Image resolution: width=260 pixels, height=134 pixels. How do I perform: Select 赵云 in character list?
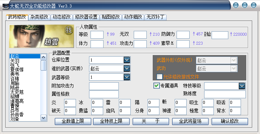click(x=25, y=56)
